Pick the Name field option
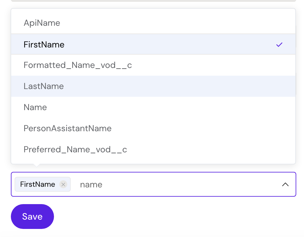 (x=35, y=107)
